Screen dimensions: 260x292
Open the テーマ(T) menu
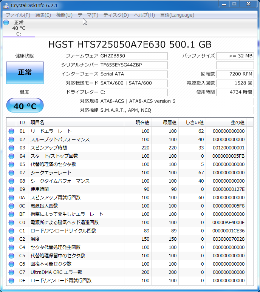point(88,15)
